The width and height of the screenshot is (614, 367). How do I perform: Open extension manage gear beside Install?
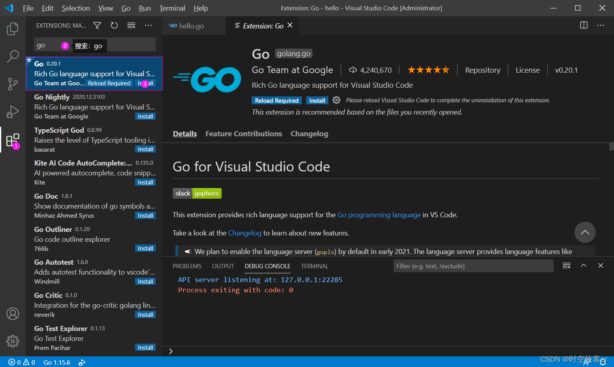click(336, 100)
